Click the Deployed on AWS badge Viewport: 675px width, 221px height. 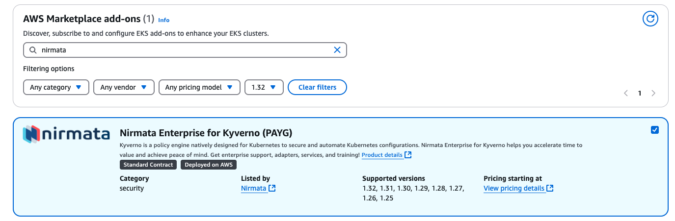pos(209,165)
